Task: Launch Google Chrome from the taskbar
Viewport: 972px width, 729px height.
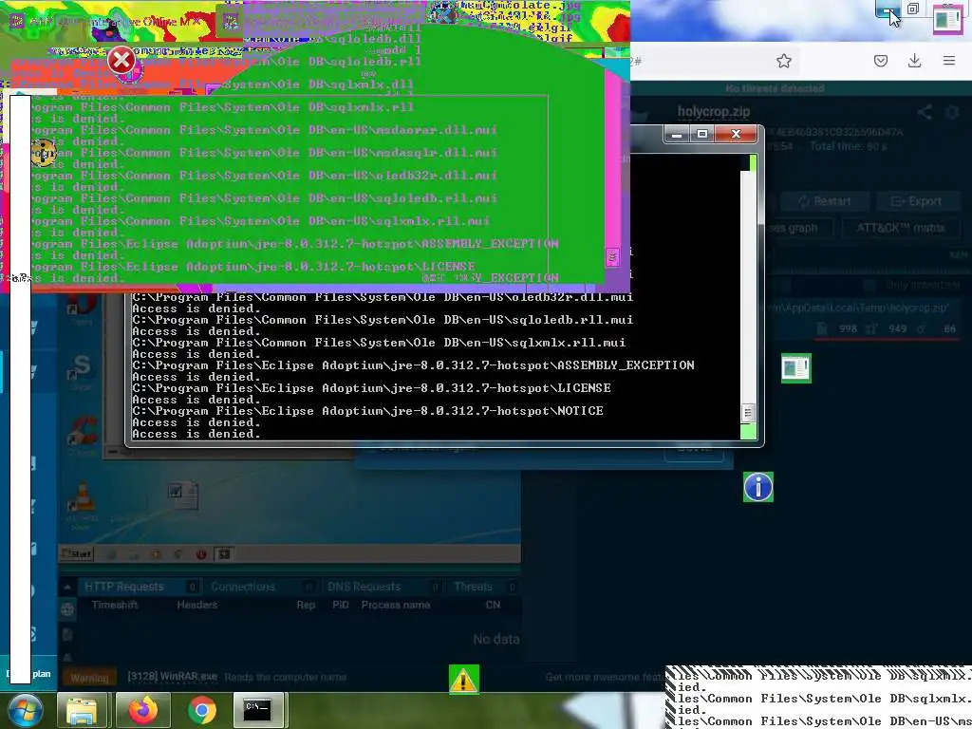Action: click(202, 710)
